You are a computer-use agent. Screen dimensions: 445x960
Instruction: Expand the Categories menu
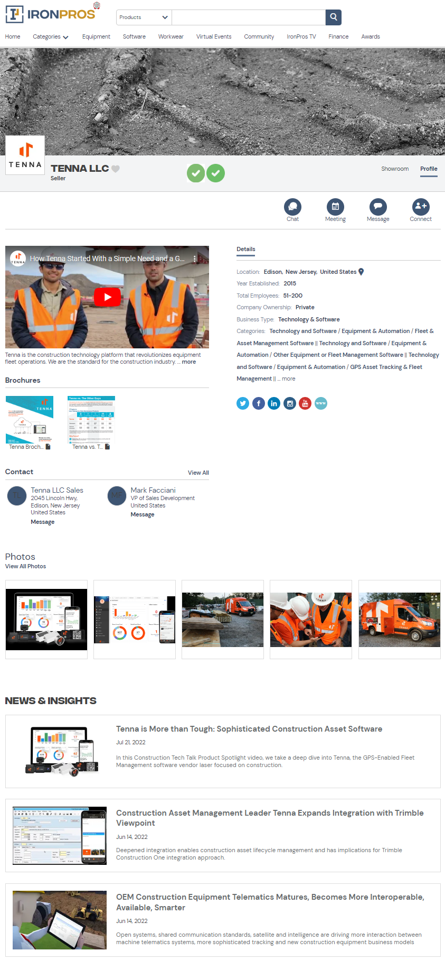pyautogui.click(x=51, y=37)
